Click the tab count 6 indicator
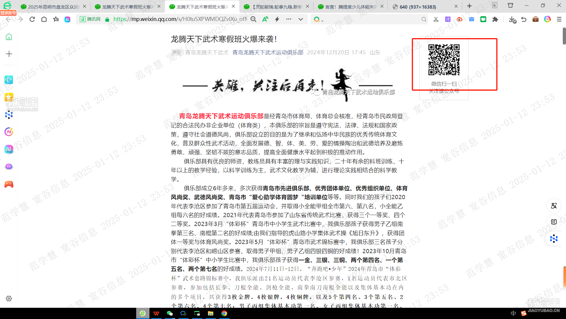The image size is (566, 319). (x=495, y=5)
